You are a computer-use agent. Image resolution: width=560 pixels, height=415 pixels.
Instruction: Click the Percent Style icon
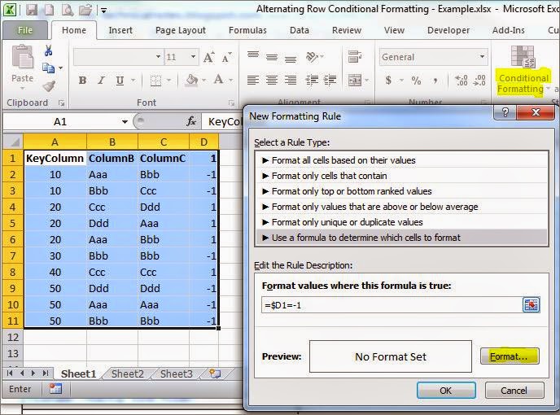pyautogui.click(x=416, y=81)
